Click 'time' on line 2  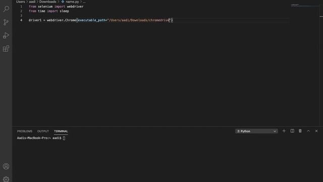click(x=41, y=11)
